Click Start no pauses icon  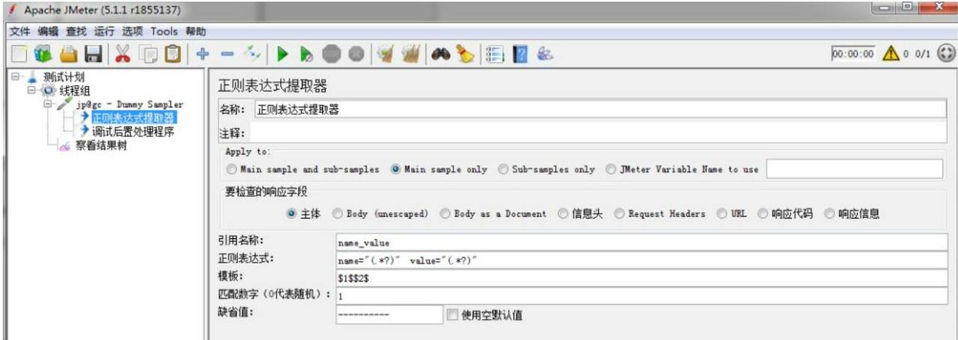(x=307, y=54)
